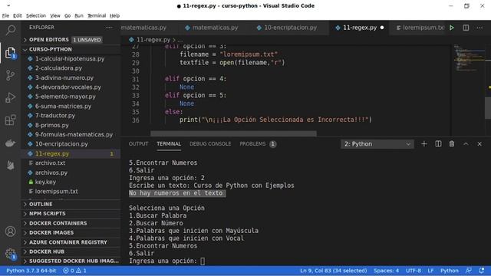Create a new terminal with plus icon
Viewport: 491px width, 276px height.
click(x=424, y=144)
